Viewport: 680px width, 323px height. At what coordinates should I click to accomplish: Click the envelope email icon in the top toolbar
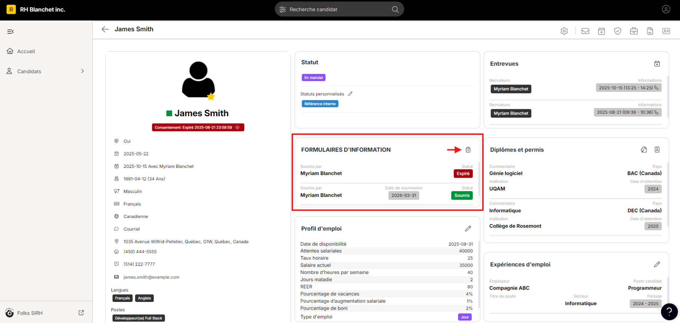point(585,31)
